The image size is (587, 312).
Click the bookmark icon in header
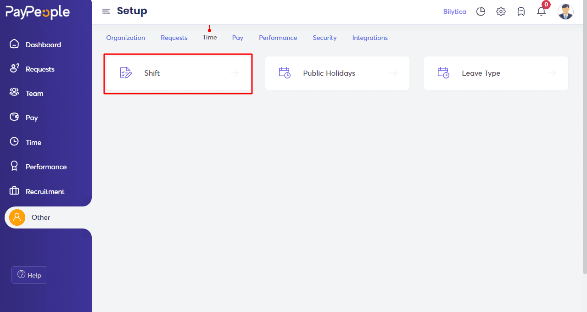(x=521, y=11)
